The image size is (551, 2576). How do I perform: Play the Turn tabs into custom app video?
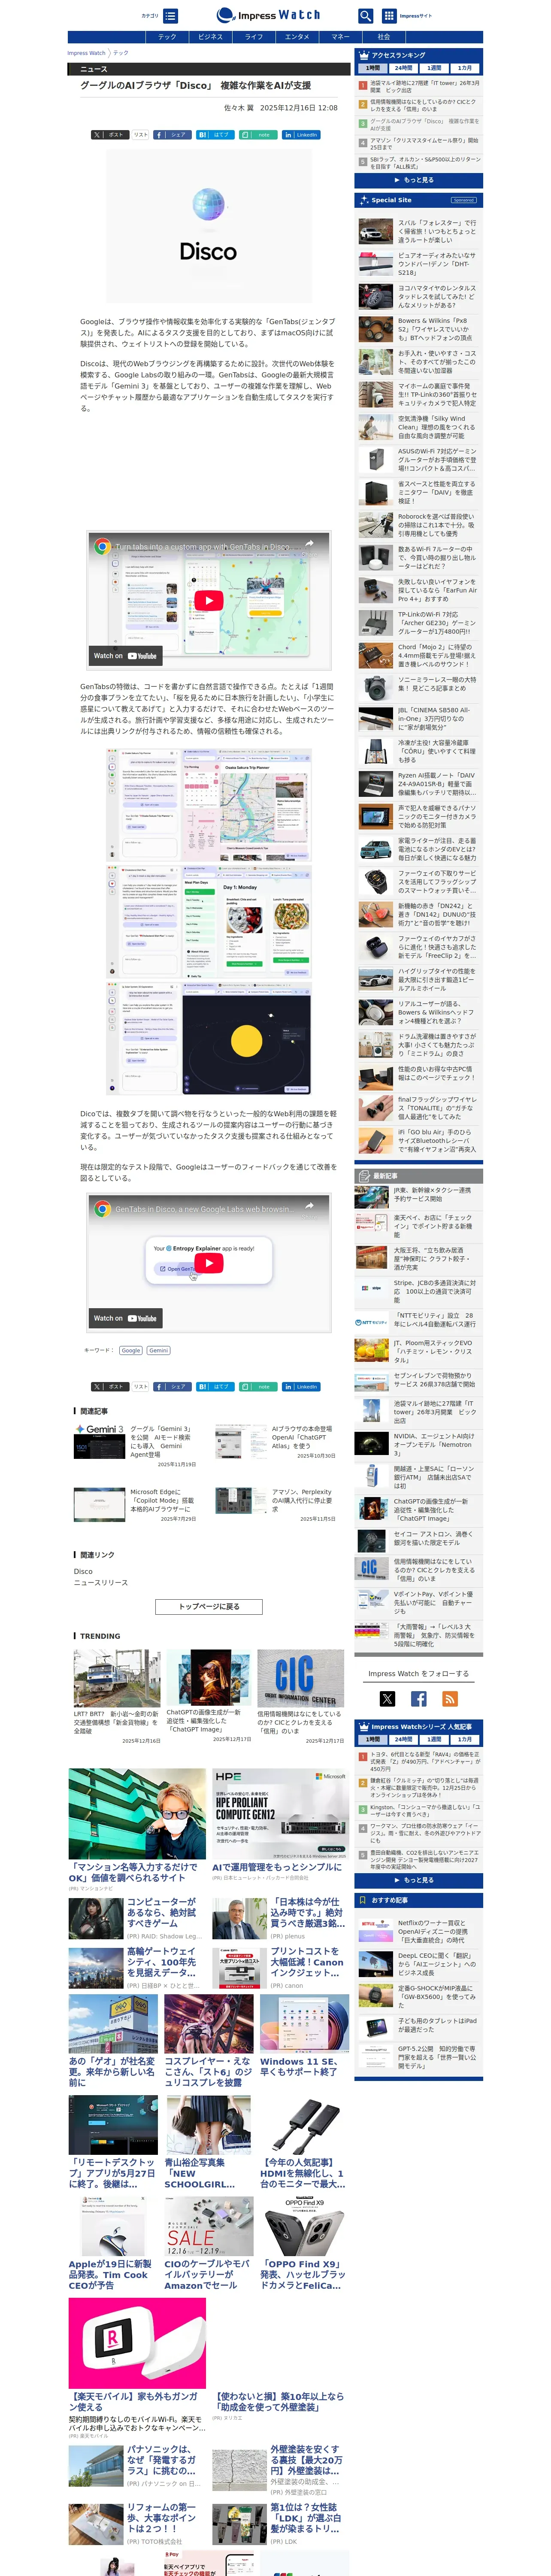click(x=208, y=600)
